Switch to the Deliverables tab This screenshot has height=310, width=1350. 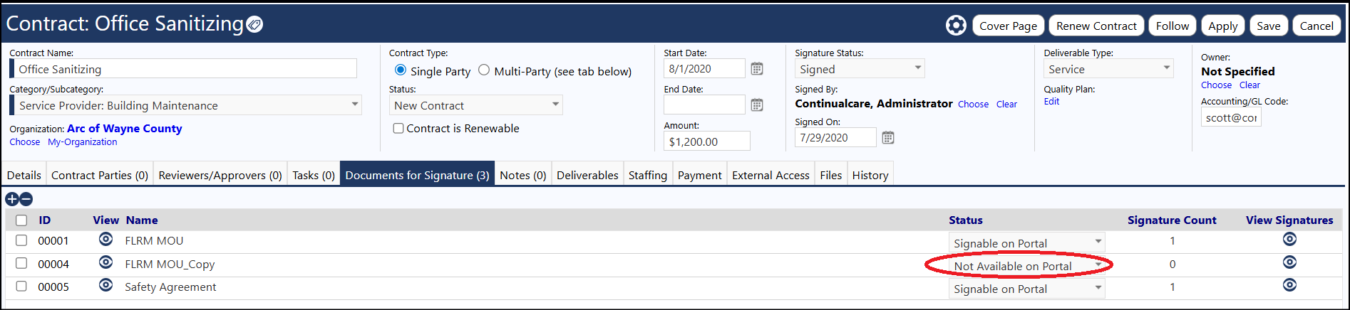pos(587,175)
